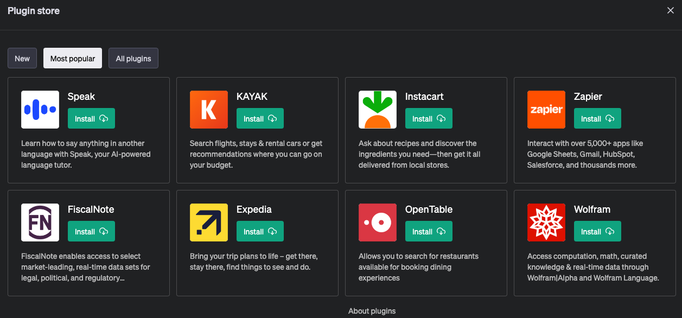This screenshot has width=682, height=318.
Task: Click the Speak language tutor description
Action: point(86,154)
